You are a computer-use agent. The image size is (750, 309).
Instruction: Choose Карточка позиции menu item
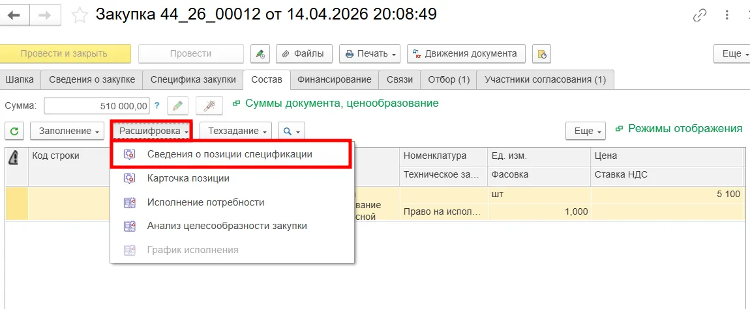tap(232, 178)
